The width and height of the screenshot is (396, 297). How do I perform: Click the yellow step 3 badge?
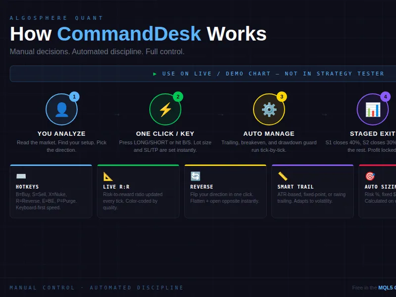coord(282,97)
